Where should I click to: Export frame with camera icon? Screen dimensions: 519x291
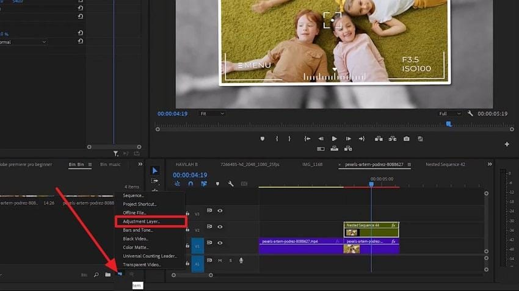407,139
